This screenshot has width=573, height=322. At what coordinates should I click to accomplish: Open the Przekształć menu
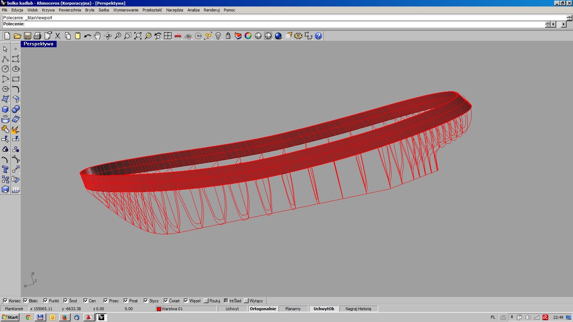tap(152, 10)
